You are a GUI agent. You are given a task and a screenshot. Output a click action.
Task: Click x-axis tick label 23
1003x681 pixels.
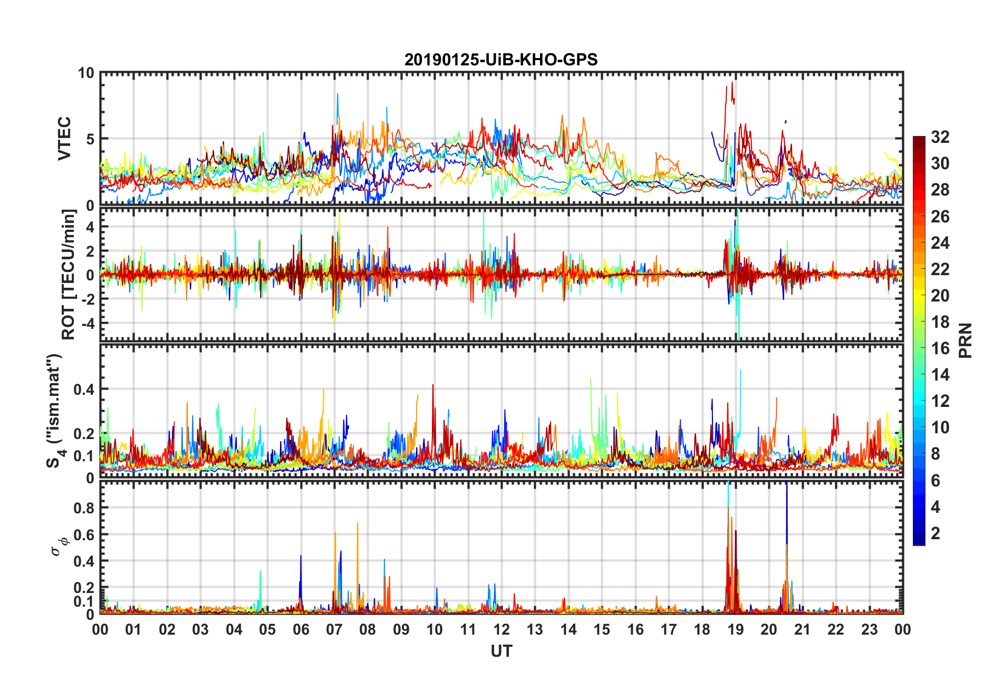(x=870, y=630)
